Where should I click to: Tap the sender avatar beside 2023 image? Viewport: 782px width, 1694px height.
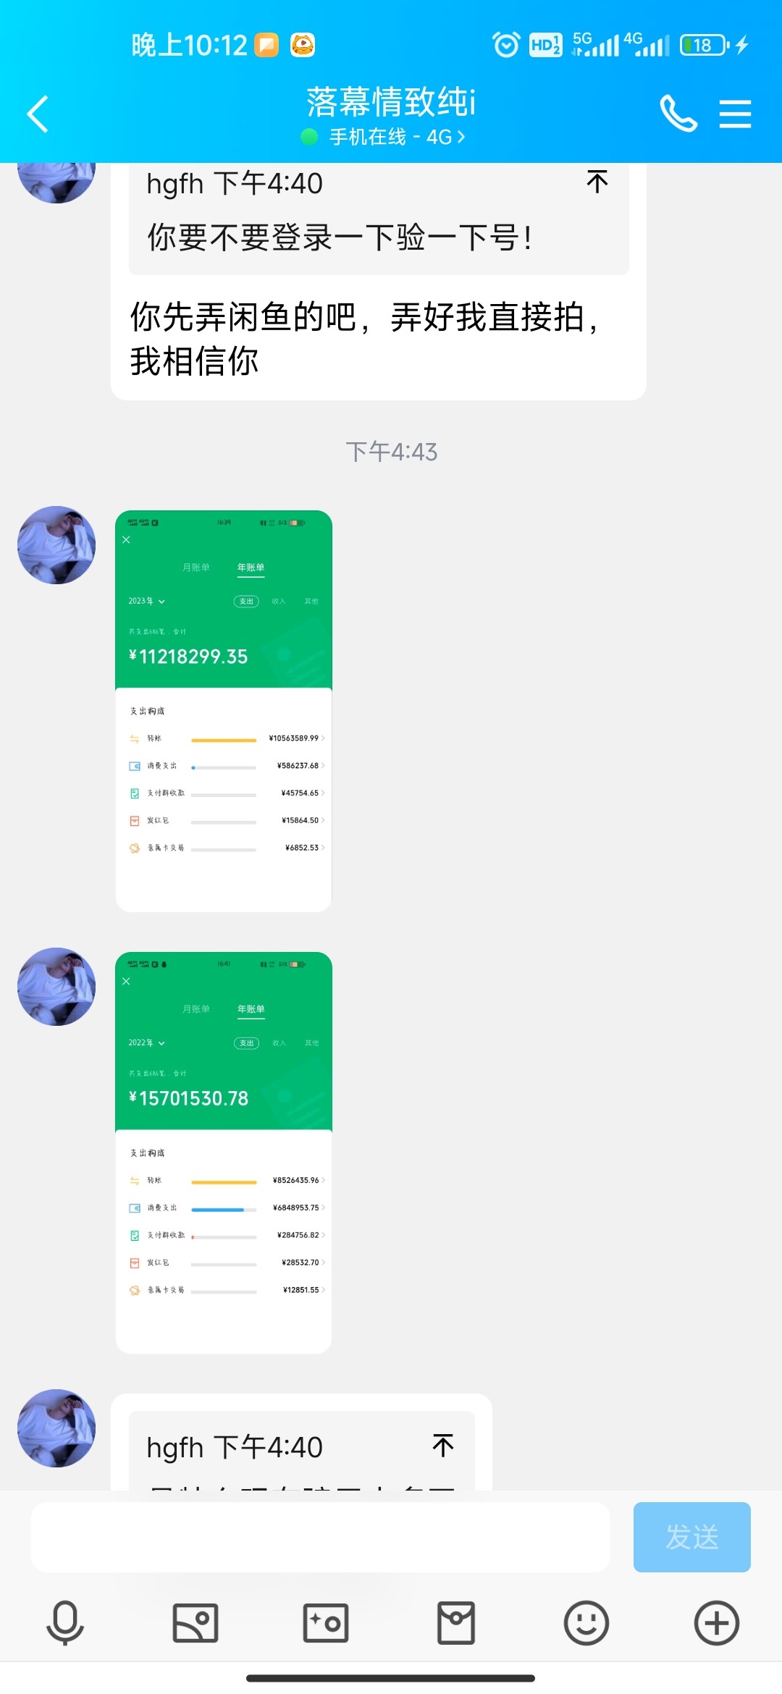(x=56, y=545)
